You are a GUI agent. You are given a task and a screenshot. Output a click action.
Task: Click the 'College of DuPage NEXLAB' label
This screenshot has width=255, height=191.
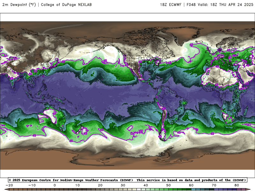coord(66,5)
